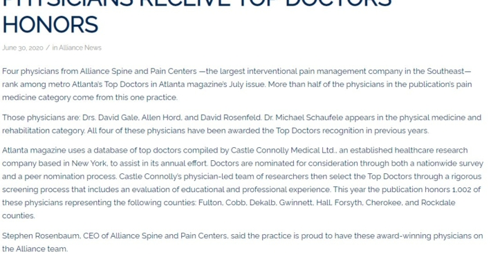Screen dimensions: 491x259
Task: Click the county name 'Gwinnett'
Action: 295,202
